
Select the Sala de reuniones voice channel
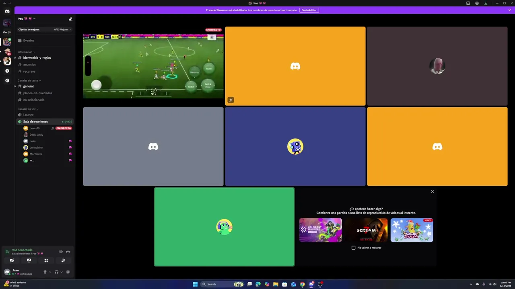coord(45,122)
